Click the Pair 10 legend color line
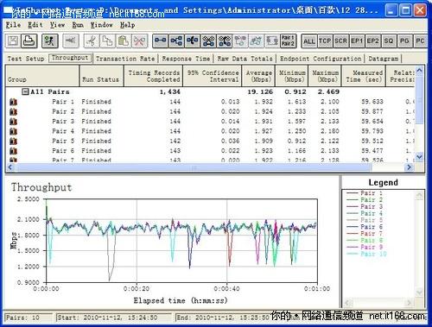432x327 pixels. pyautogui.click(x=353, y=254)
